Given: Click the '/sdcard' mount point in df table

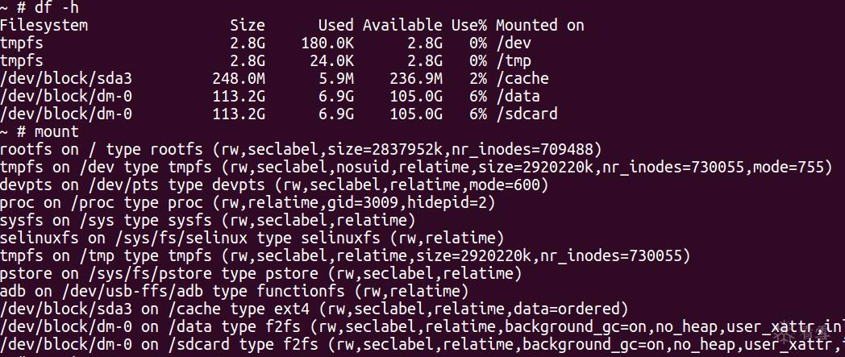Looking at the screenshot, I should coord(527,114).
